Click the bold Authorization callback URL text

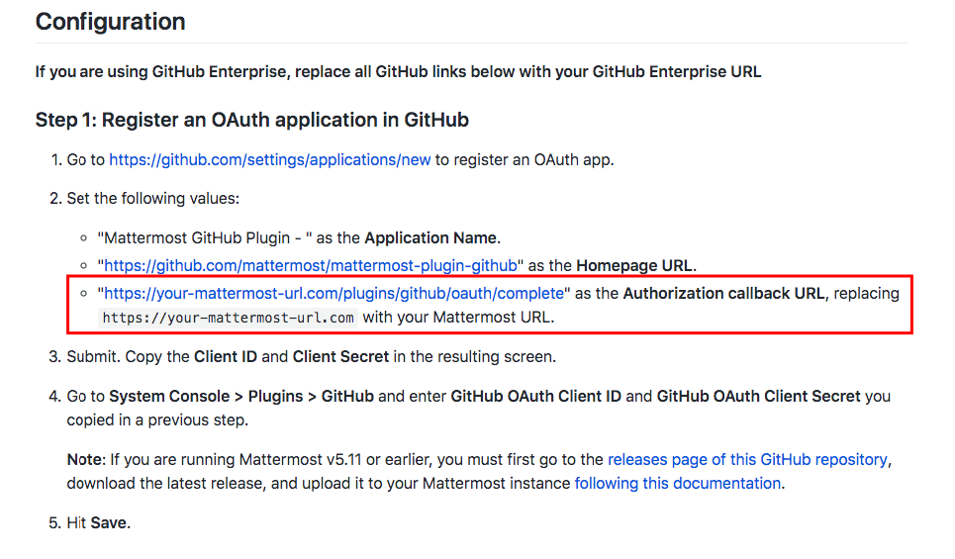click(723, 294)
